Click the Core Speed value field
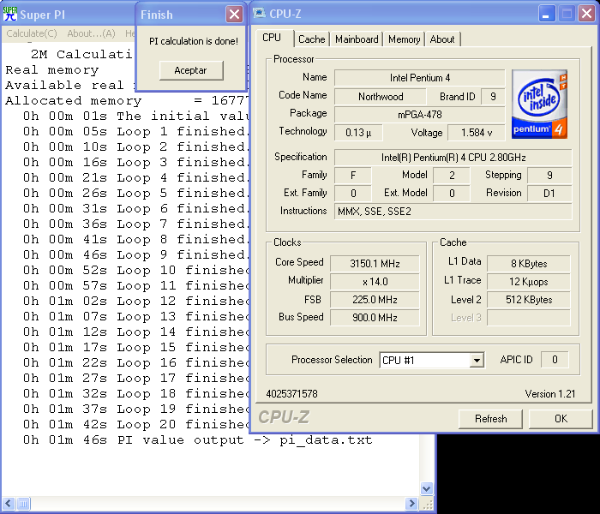This screenshot has height=514, width=600. click(375, 263)
